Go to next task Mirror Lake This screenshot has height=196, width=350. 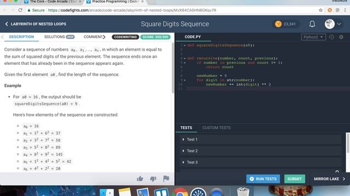tap(329, 179)
